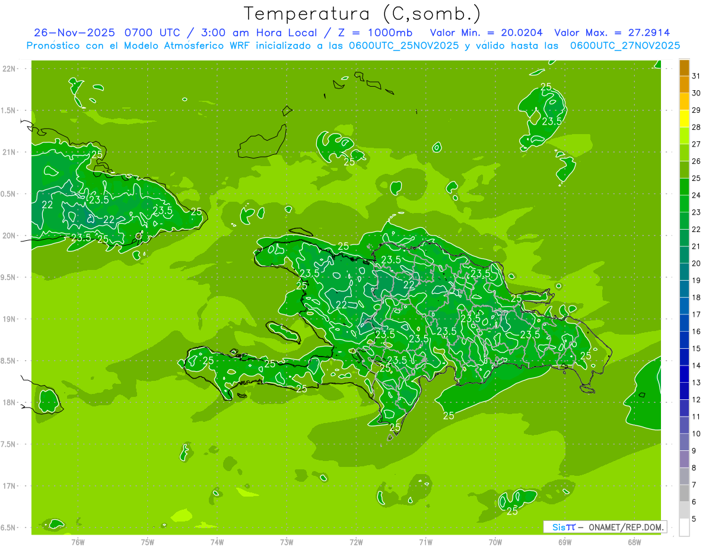Click the '20N' latitude axis label
This screenshot has height=550, width=712.
[9, 236]
